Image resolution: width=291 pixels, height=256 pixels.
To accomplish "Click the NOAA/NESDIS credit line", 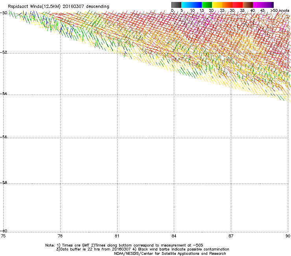I will [170, 254].
